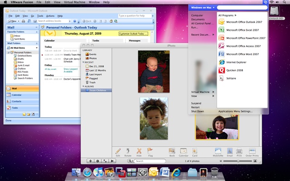Open the Virtual Machine menu in menu bar
The image size is (290, 181).
point(74,2)
